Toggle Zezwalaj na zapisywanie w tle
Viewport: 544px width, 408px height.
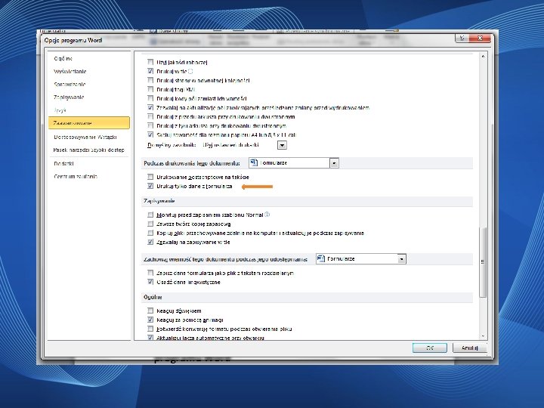pos(150,242)
